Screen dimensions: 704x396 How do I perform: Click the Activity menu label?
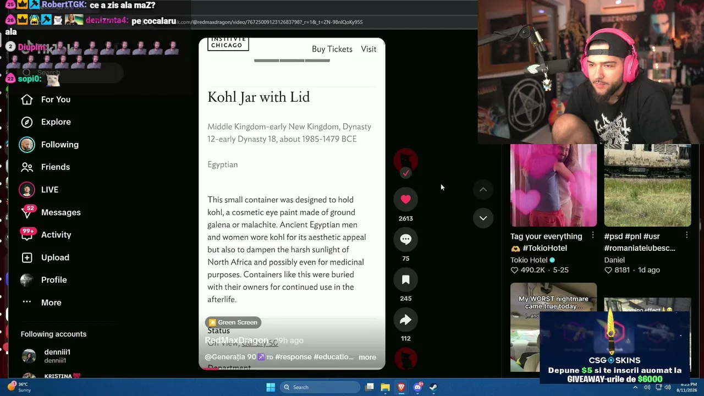(56, 235)
